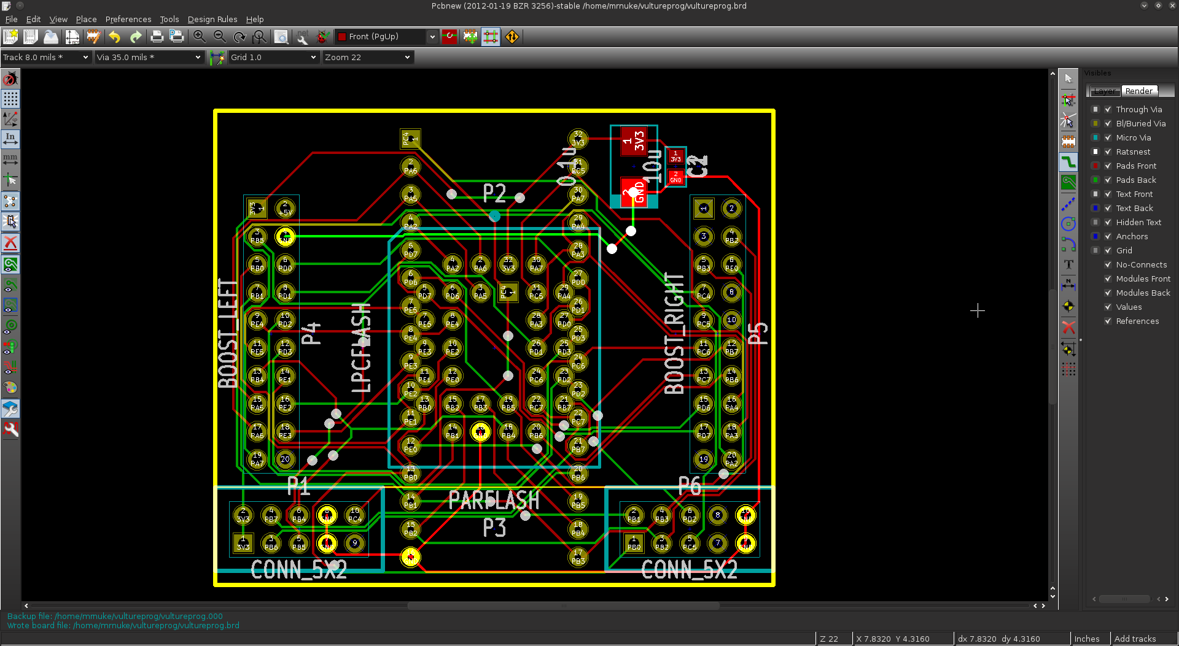
Task: Click the Plot icon
Action: point(177,37)
